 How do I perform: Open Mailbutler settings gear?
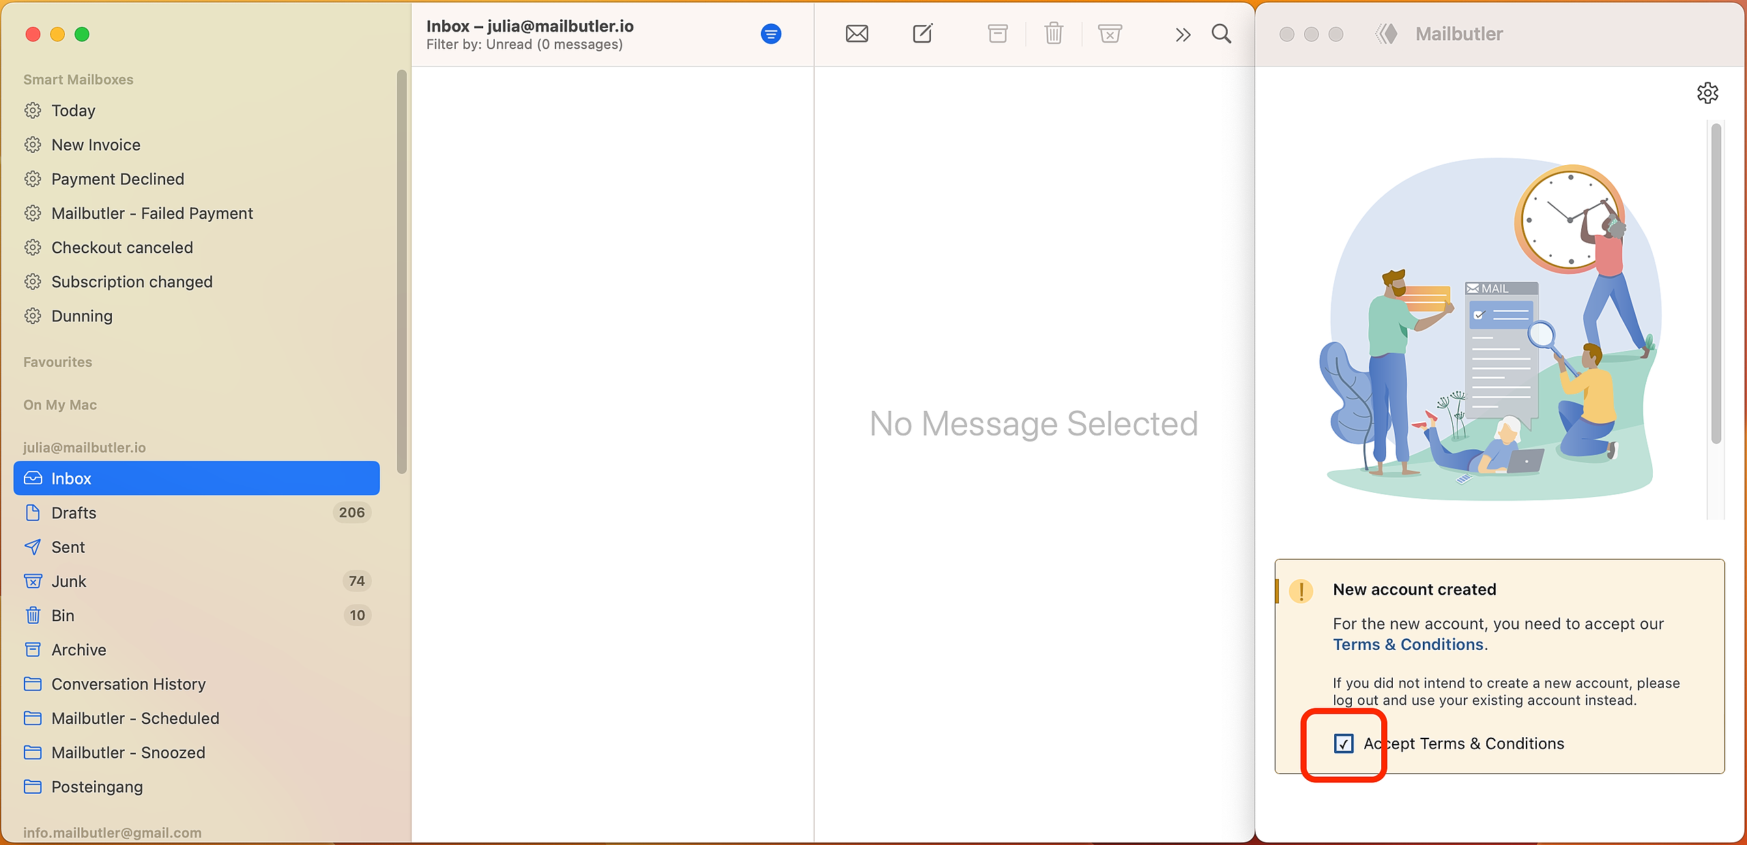tap(1707, 93)
